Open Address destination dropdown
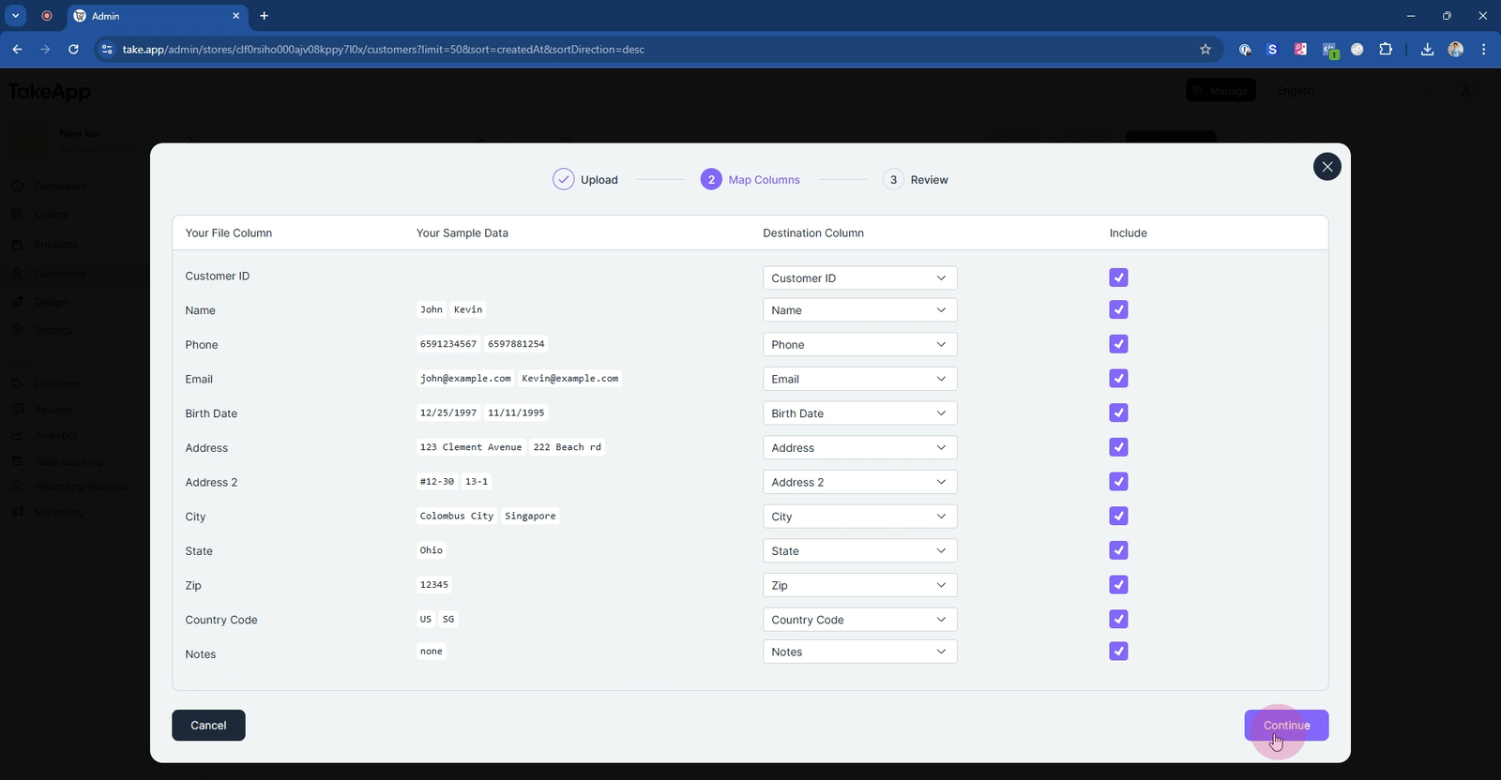The height and width of the screenshot is (780, 1501). [x=859, y=447]
